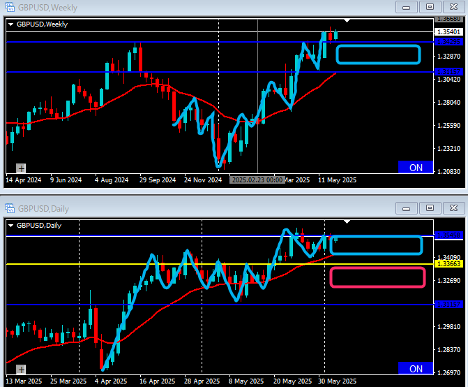Select the 1.31157 price label in Weekly chart

[x=448, y=72]
